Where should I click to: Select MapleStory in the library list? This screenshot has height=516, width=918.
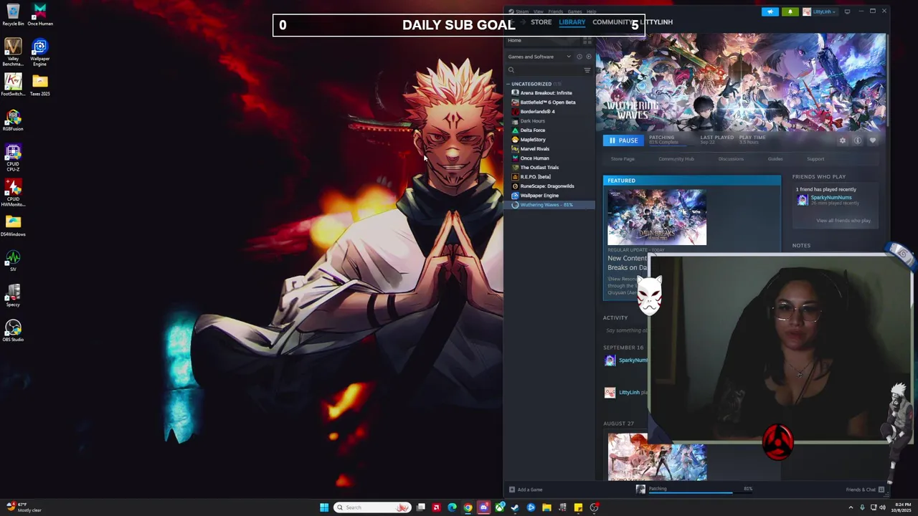pos(532,140)
